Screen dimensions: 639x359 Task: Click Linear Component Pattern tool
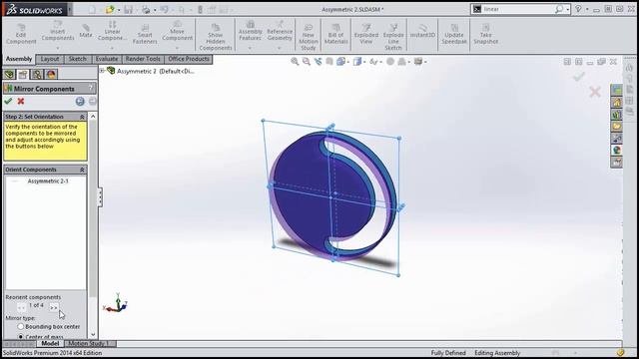[112, 32]
